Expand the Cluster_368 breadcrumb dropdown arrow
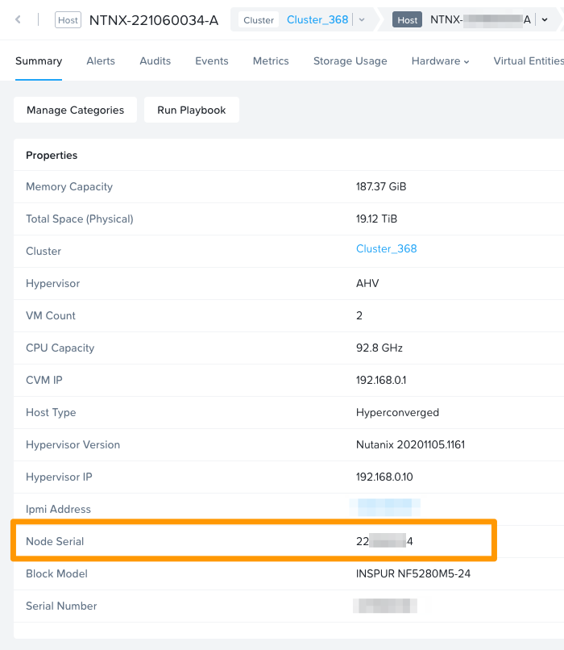This screenshot has width=564, height=650. pos(362,20)
